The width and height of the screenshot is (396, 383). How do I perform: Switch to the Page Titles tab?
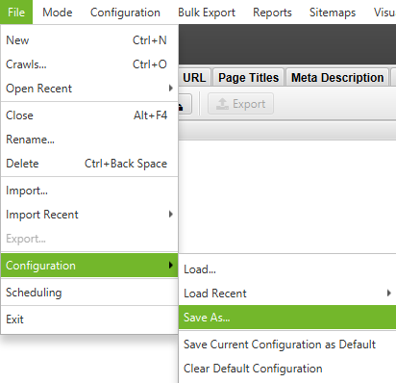pos(249,78)
